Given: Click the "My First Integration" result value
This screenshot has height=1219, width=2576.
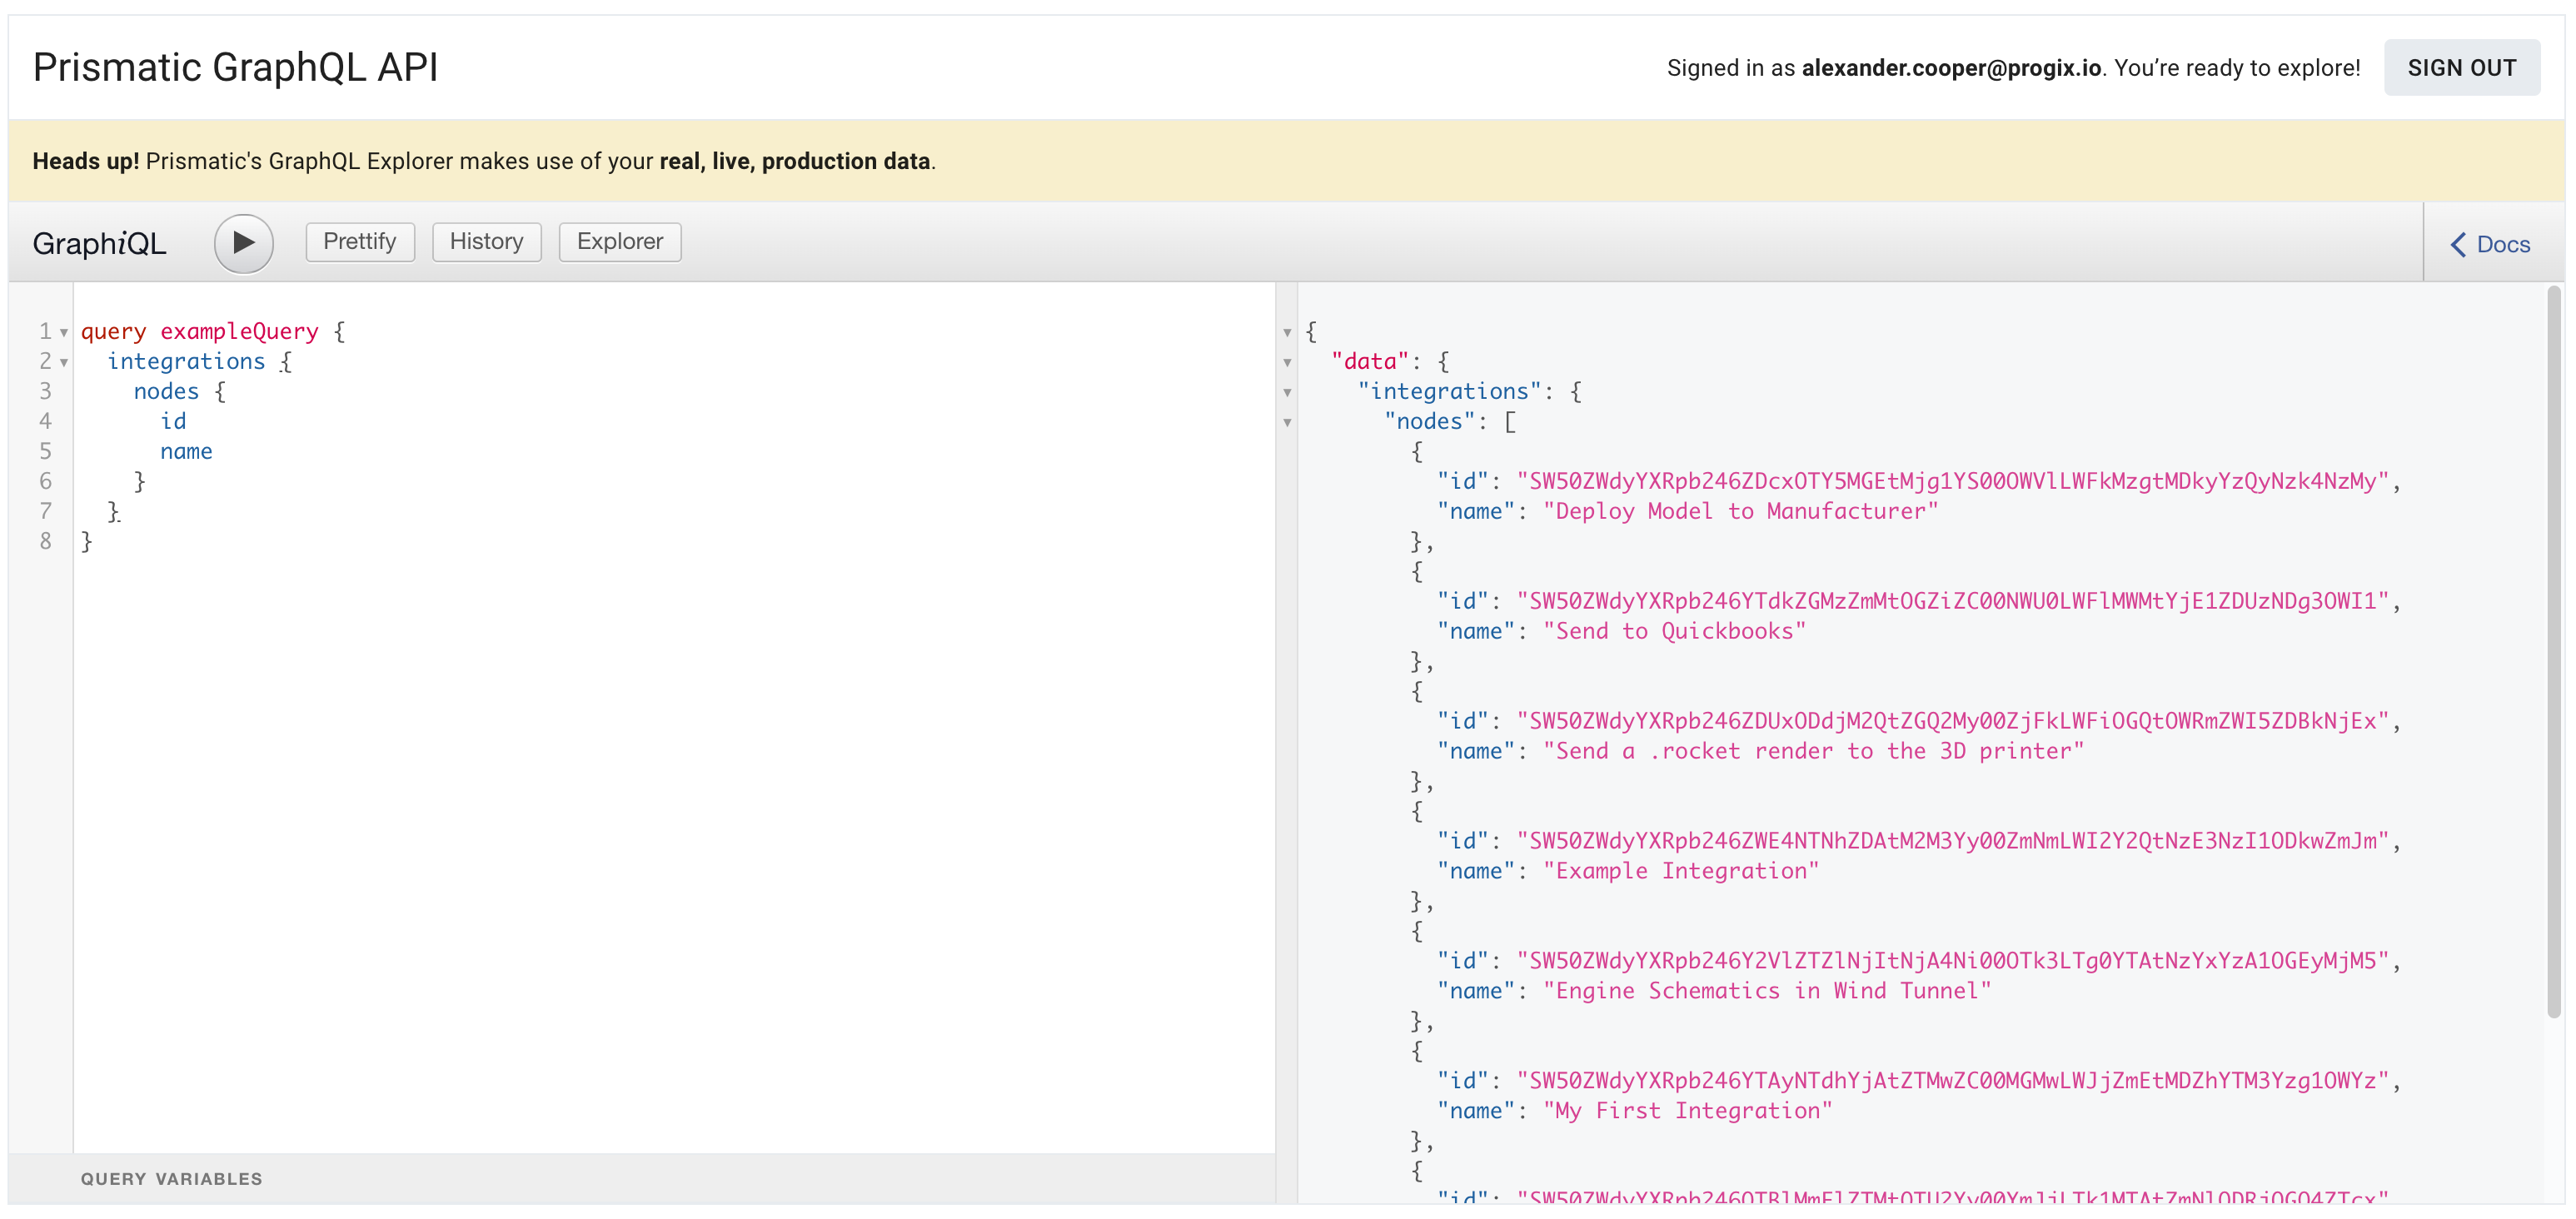Looking at the screenshot, I should tap(1687, 1112).
